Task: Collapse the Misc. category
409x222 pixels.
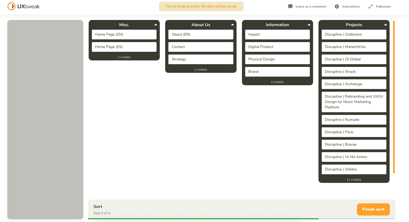Action: pyautogui.click(x=156, y=25)
